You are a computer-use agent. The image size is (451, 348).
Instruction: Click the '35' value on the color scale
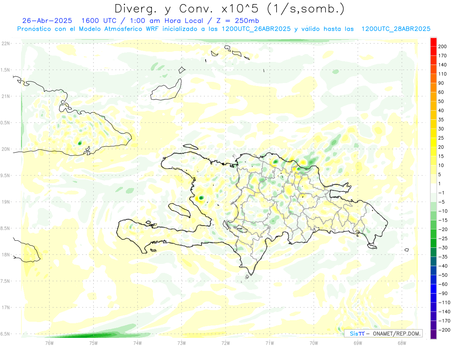441,120
